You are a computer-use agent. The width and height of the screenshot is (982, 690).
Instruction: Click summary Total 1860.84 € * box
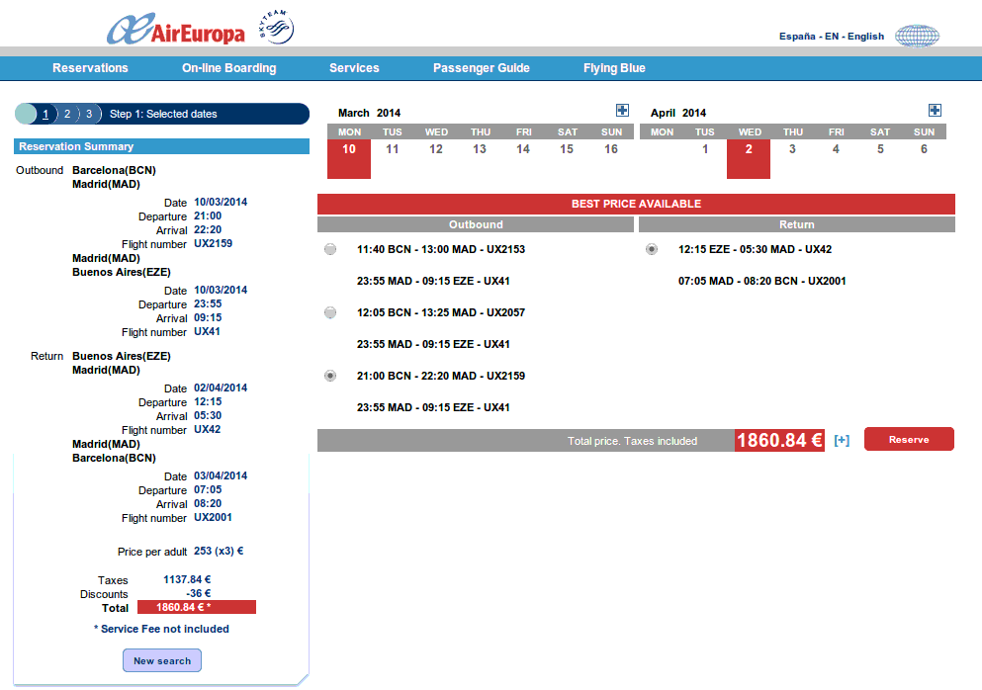click(x=197, y=607)
